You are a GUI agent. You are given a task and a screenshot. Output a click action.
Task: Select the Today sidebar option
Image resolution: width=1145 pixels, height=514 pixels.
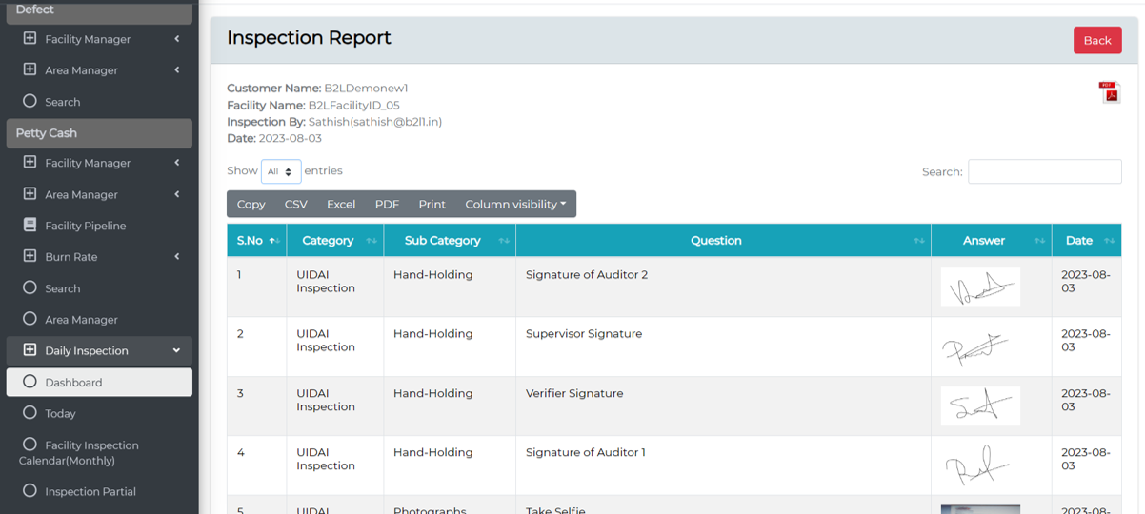point(60,414)
